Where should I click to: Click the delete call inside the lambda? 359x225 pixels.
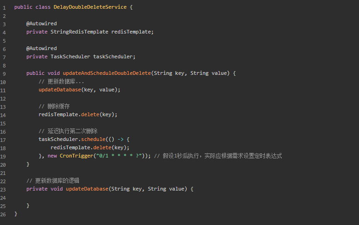pyautogui.click(x=102, y=147)
